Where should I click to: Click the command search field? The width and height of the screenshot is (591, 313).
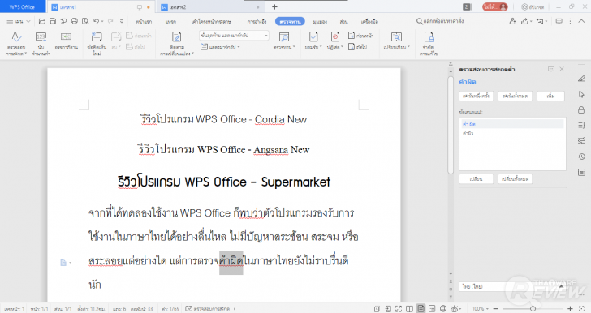[x=440, y=21]
